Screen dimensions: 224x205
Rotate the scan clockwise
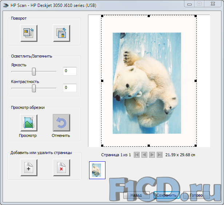61,33
